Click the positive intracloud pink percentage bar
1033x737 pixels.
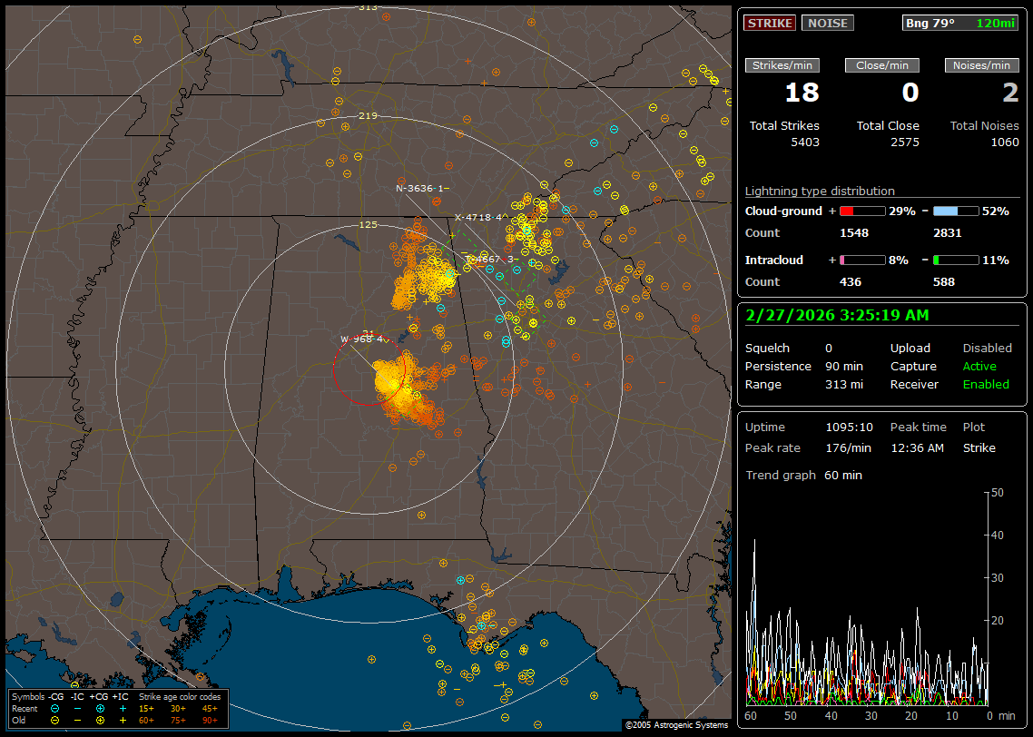pos(861,260)
